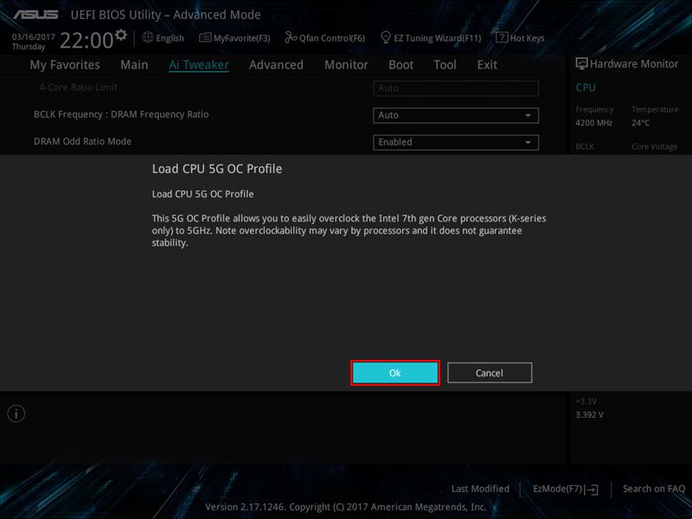This screenshot has height=519, width=692.
Task: Click the EzMode(F7) exit arrow icon
Action: (x=592, y=489)
